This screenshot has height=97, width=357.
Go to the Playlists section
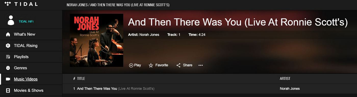coord(21,57)
